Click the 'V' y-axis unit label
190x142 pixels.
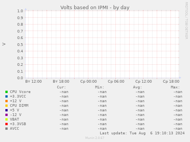pyautogui.click(x=4, y=44)
